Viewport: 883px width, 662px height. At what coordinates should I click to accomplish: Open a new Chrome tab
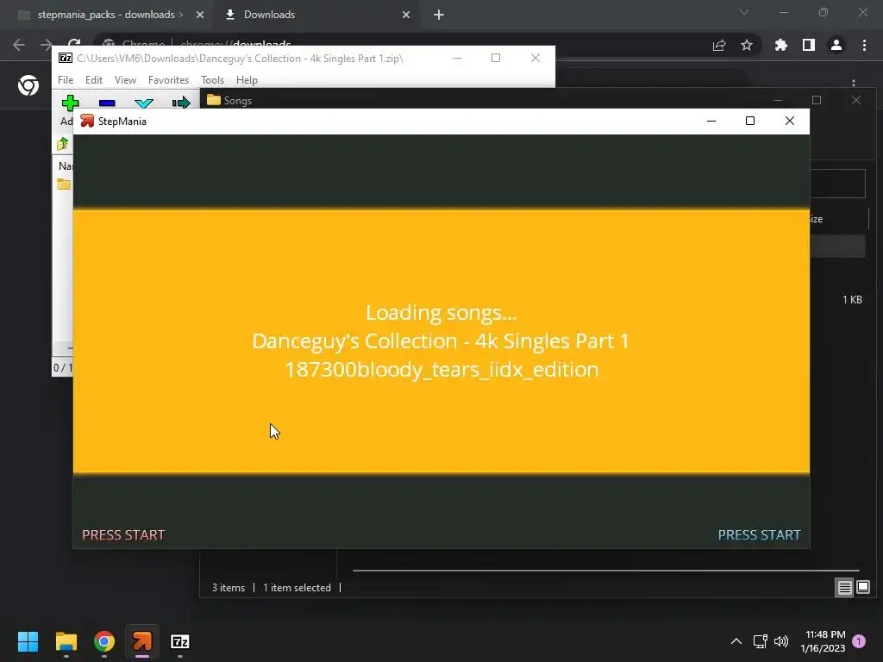click(439, 15)
